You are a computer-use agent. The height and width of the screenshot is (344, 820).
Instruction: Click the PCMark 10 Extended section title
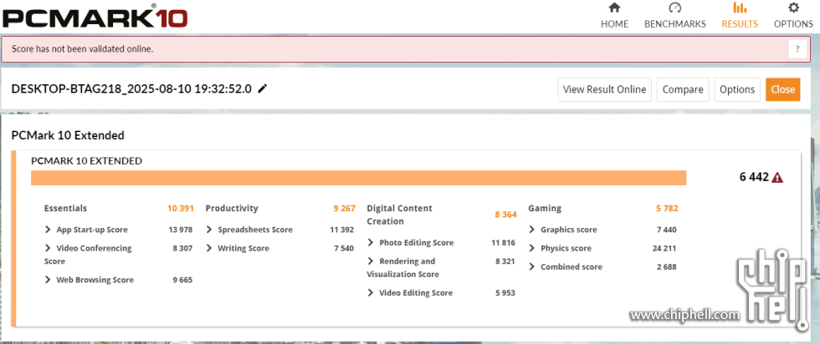coord(68,136)
